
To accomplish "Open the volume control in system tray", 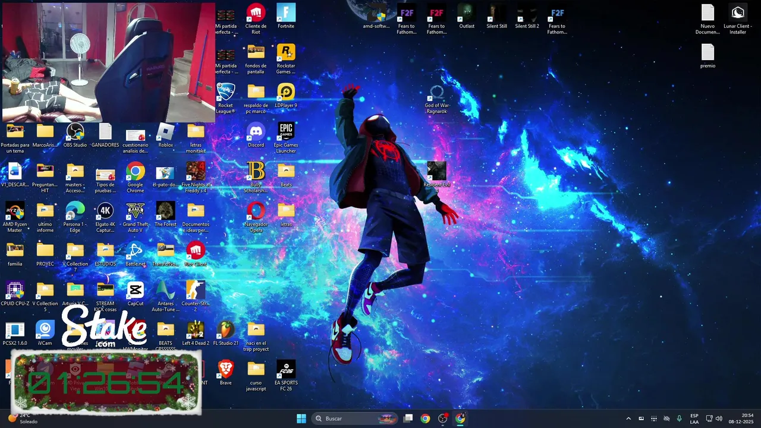I will pyautogui.click(x=719, y=418).
